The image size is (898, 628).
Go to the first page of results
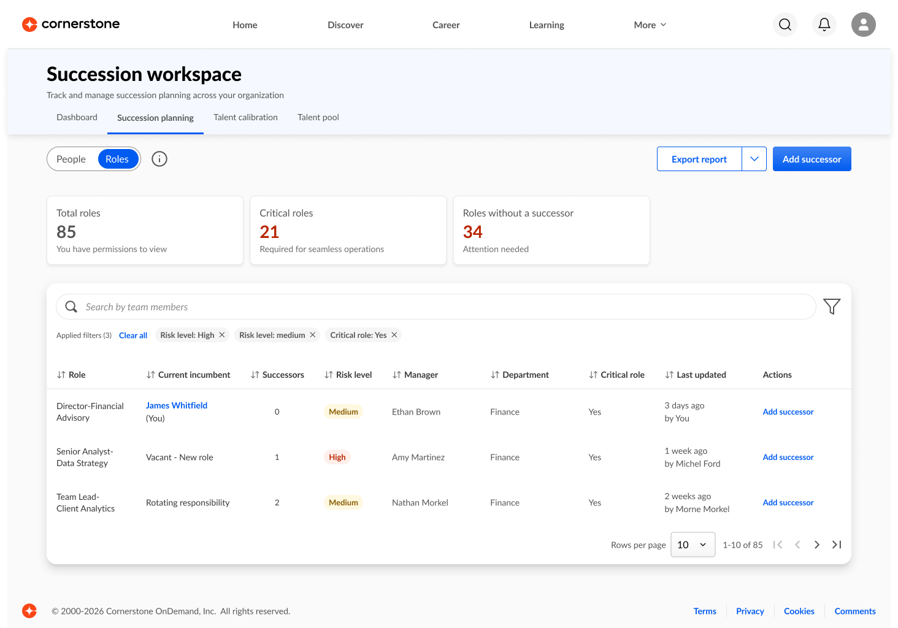pos(778,545)
